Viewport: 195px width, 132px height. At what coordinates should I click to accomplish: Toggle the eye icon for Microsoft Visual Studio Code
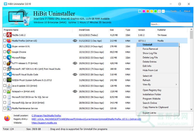(x=75, y=74)
